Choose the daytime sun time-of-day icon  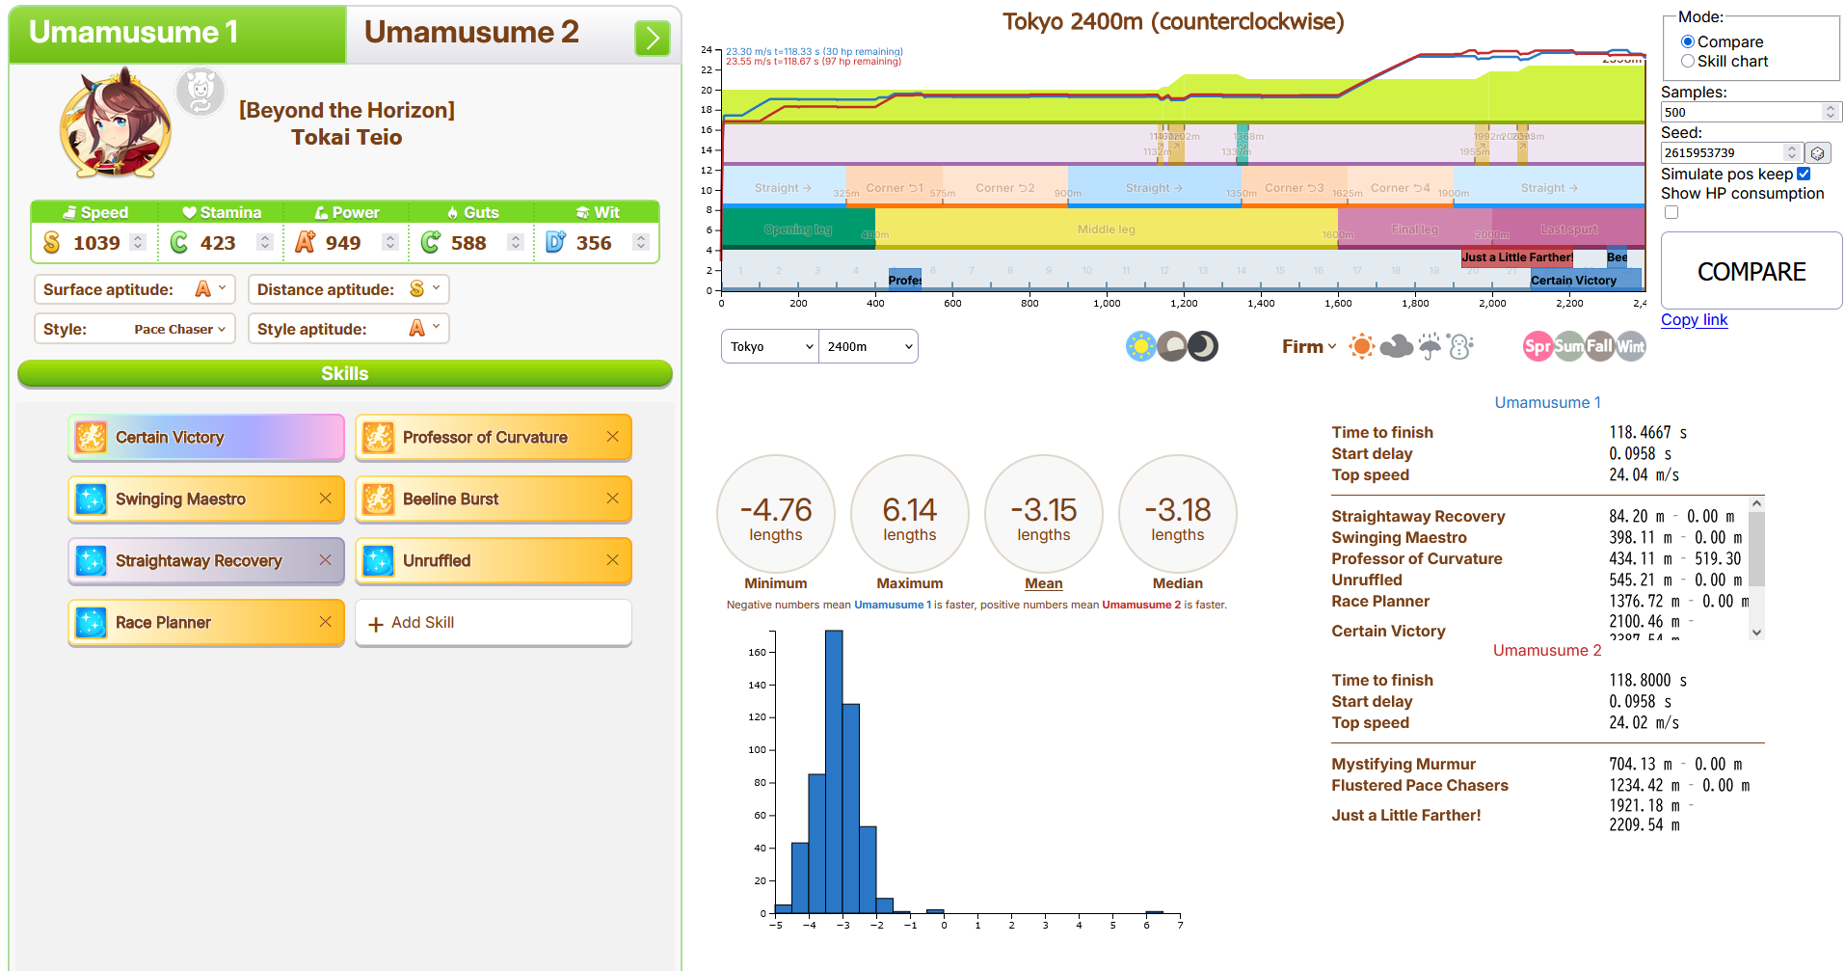point(1140,346)
